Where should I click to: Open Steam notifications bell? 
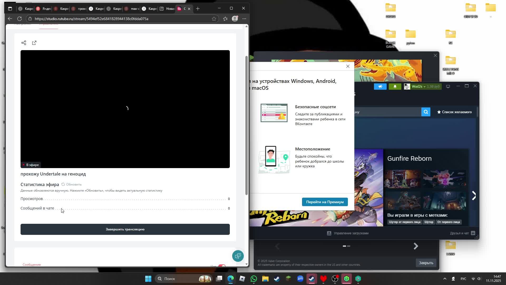tap(395, 87)
